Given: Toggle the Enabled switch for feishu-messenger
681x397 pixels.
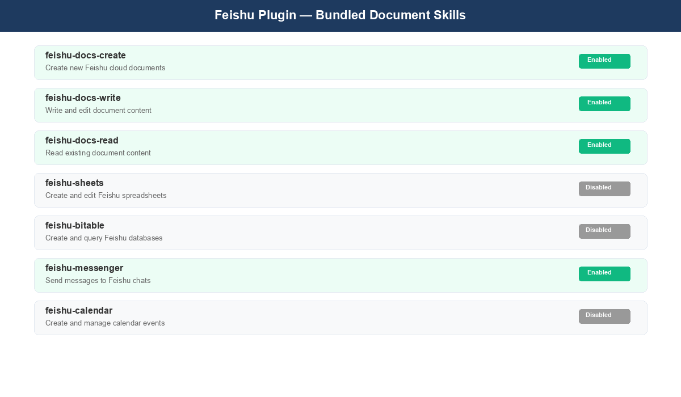Looking at the screenshot, I should tap(604, 274).
